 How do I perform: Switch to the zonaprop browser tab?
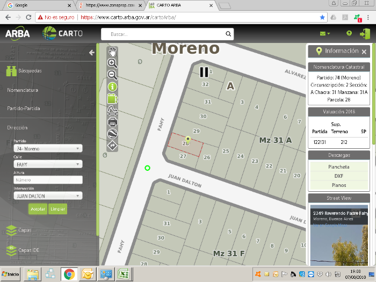click(x=110, y=5)
